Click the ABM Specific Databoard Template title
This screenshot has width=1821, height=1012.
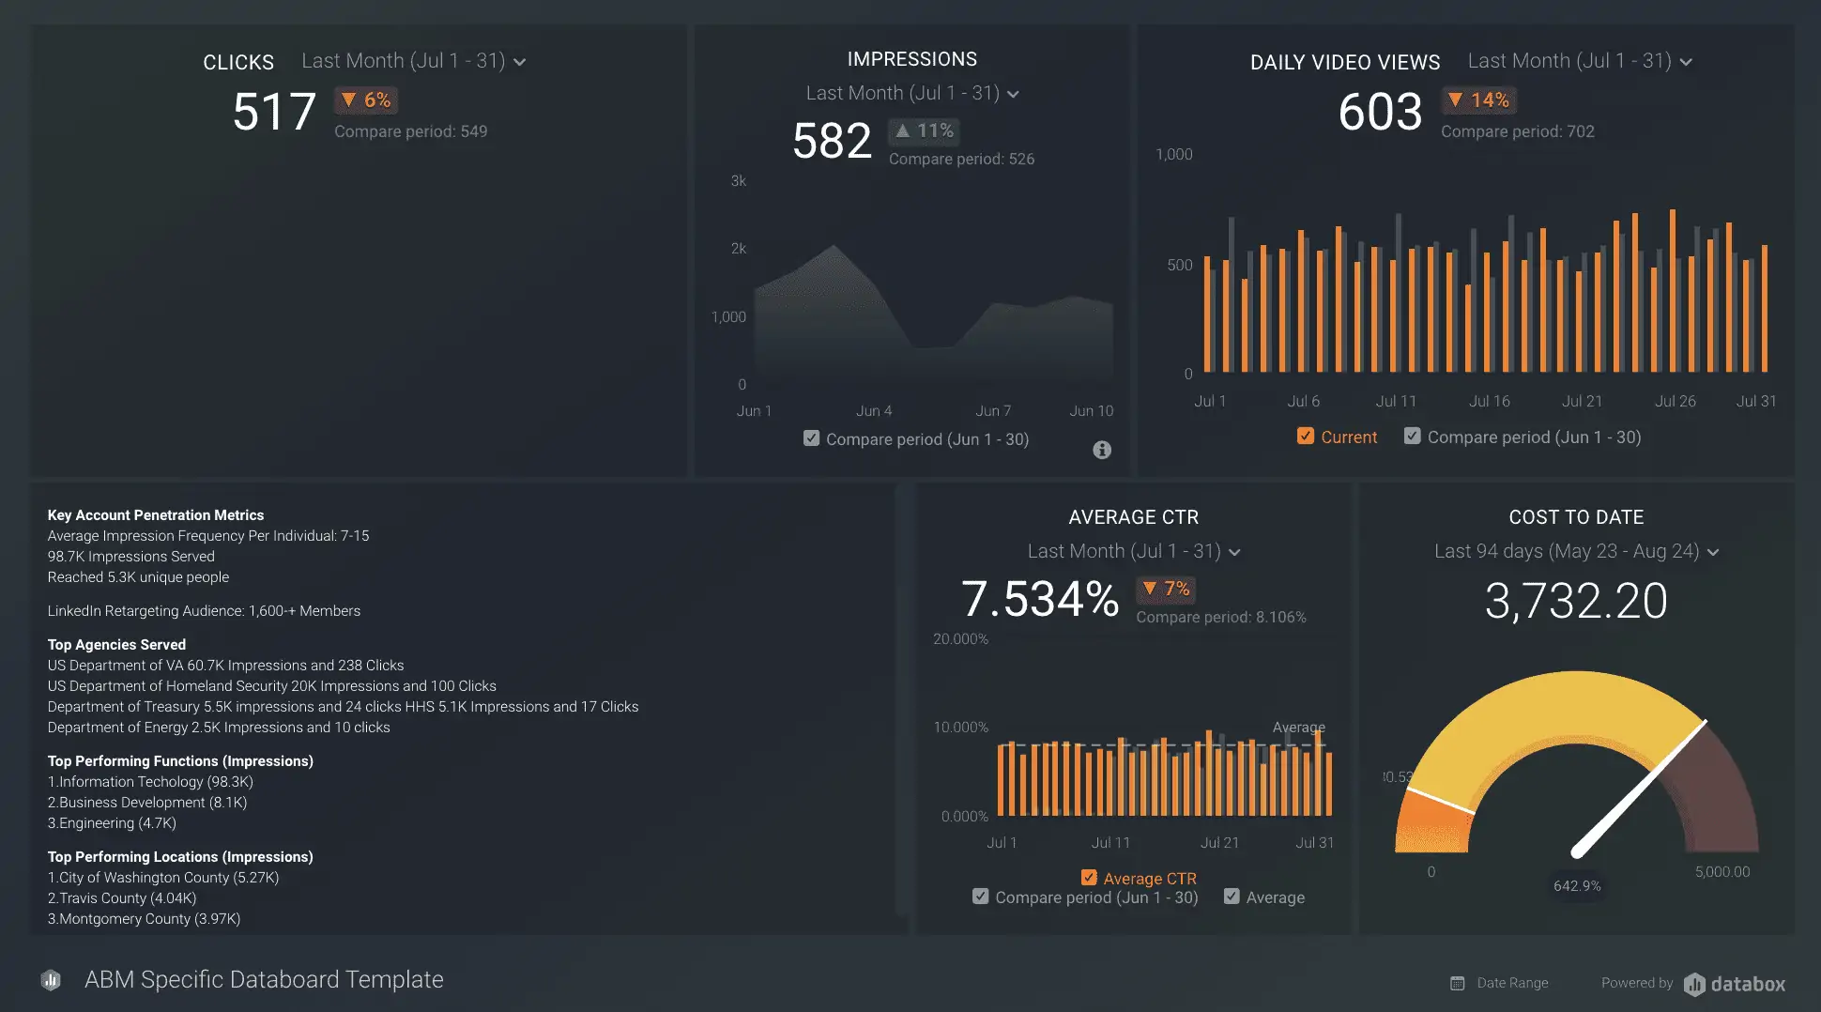point(264,979)
